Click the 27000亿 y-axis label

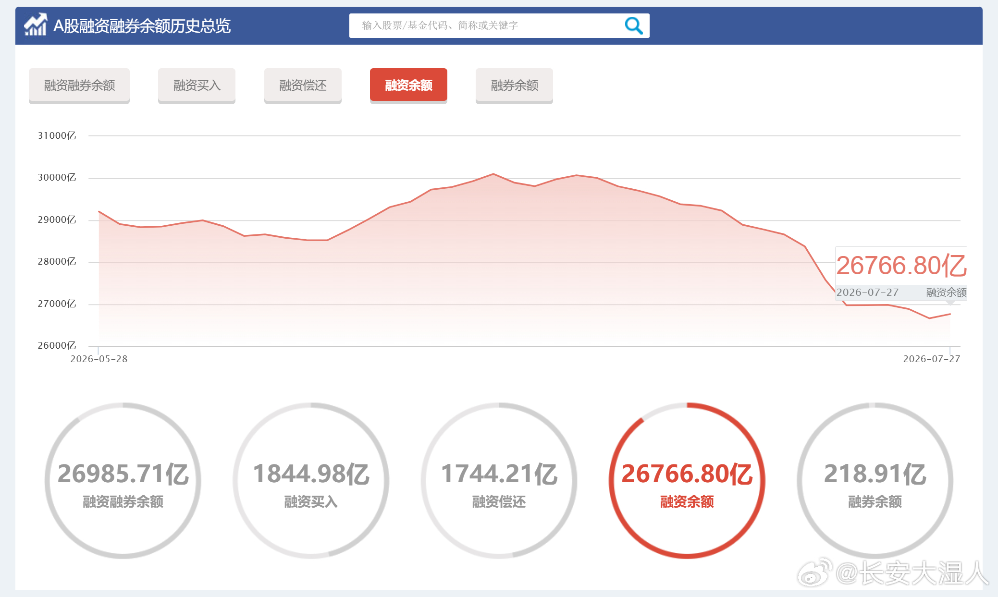point(57,304)
